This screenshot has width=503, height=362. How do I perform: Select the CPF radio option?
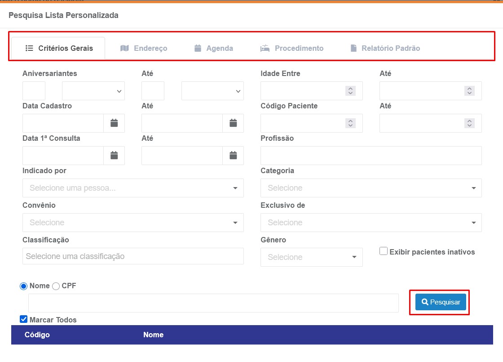click(x=56, y=286)
